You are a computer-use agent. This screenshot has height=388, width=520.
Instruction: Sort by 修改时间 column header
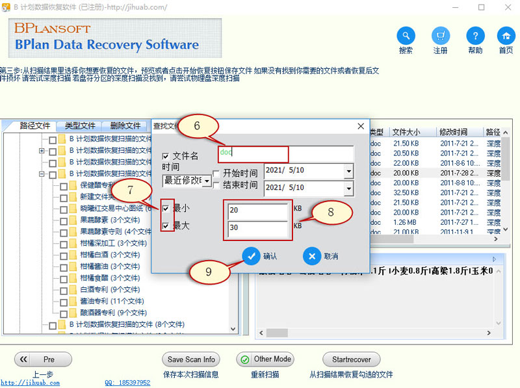point(460,133)
